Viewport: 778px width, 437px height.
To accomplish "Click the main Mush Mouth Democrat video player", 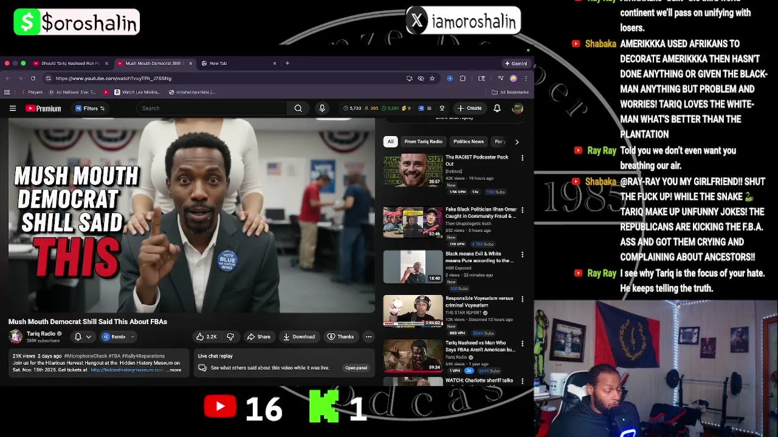I will (x=191, y=215).
